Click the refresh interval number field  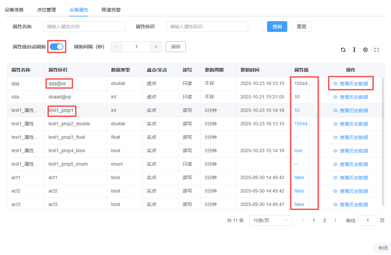136,47
